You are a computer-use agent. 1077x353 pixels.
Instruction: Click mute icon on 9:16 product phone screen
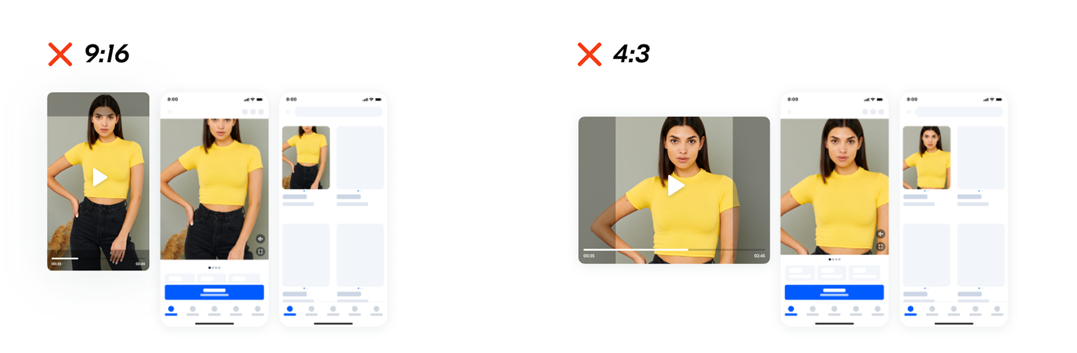260,239
